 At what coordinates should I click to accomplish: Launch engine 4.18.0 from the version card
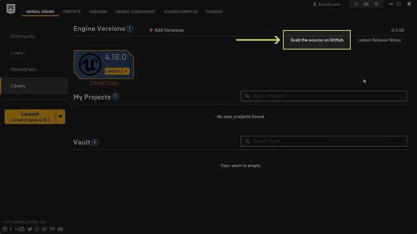pos(113,71)
